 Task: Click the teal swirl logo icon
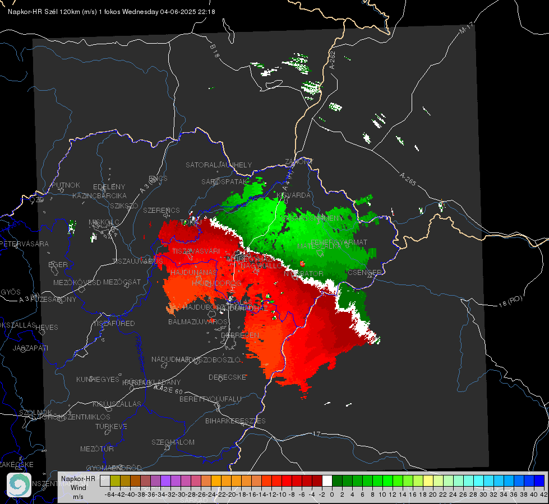point(19,485)
